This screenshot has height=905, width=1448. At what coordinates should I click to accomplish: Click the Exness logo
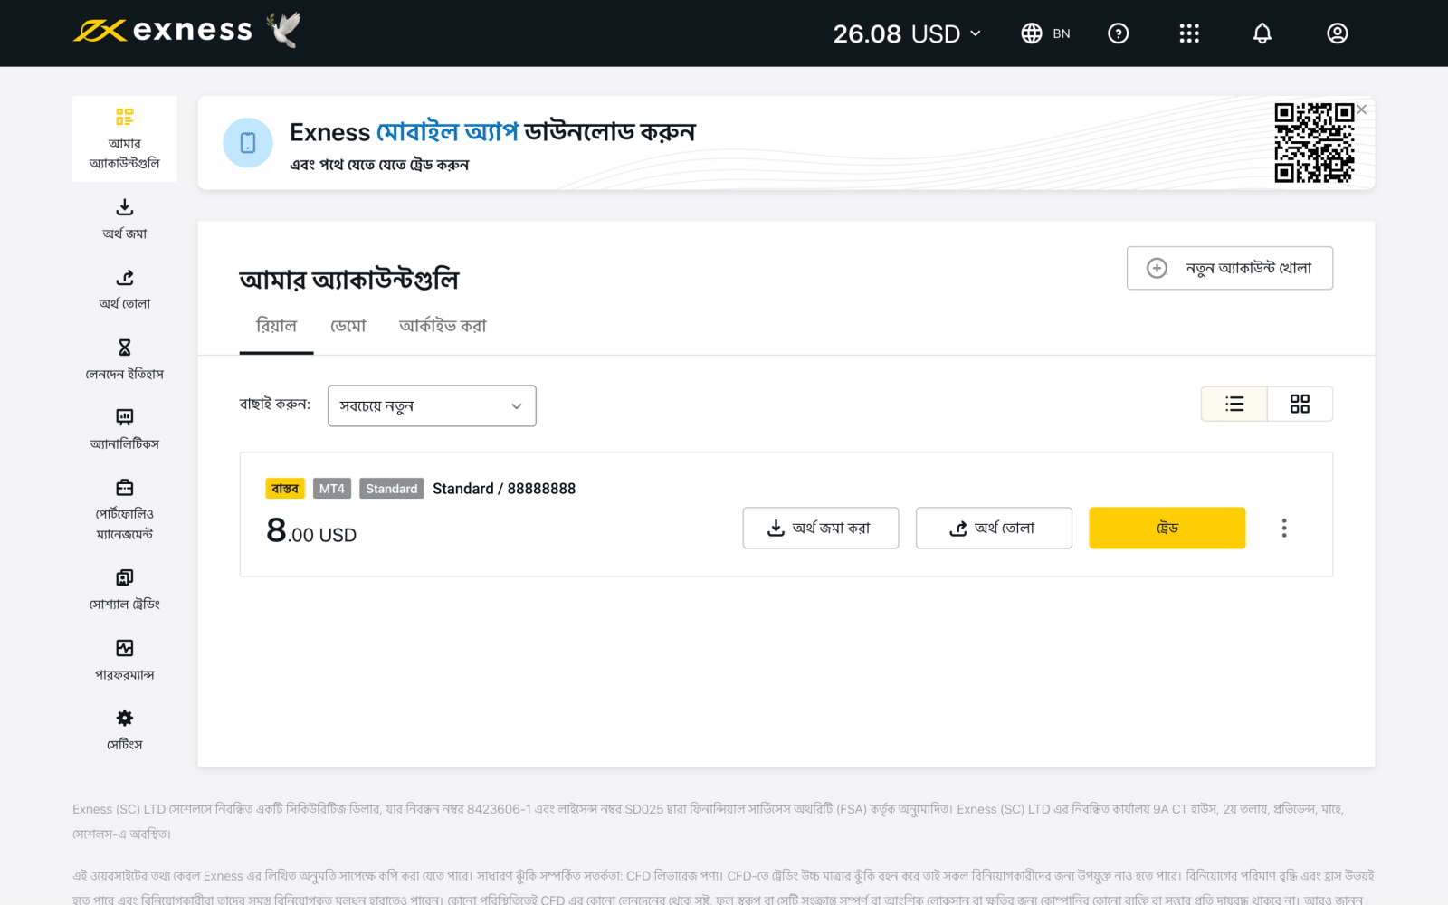163,31
